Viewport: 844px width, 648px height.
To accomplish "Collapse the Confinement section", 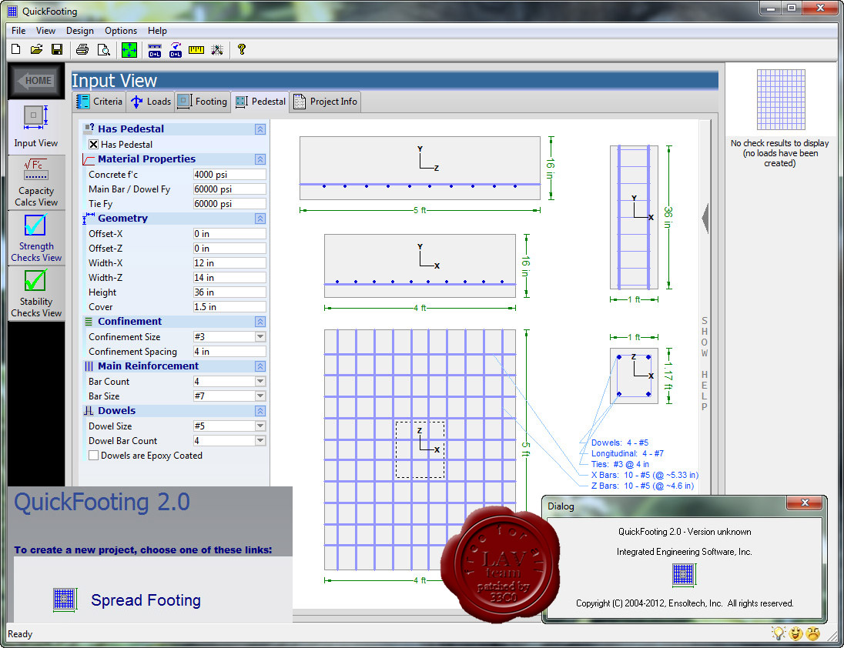I will tap(260, 322).
